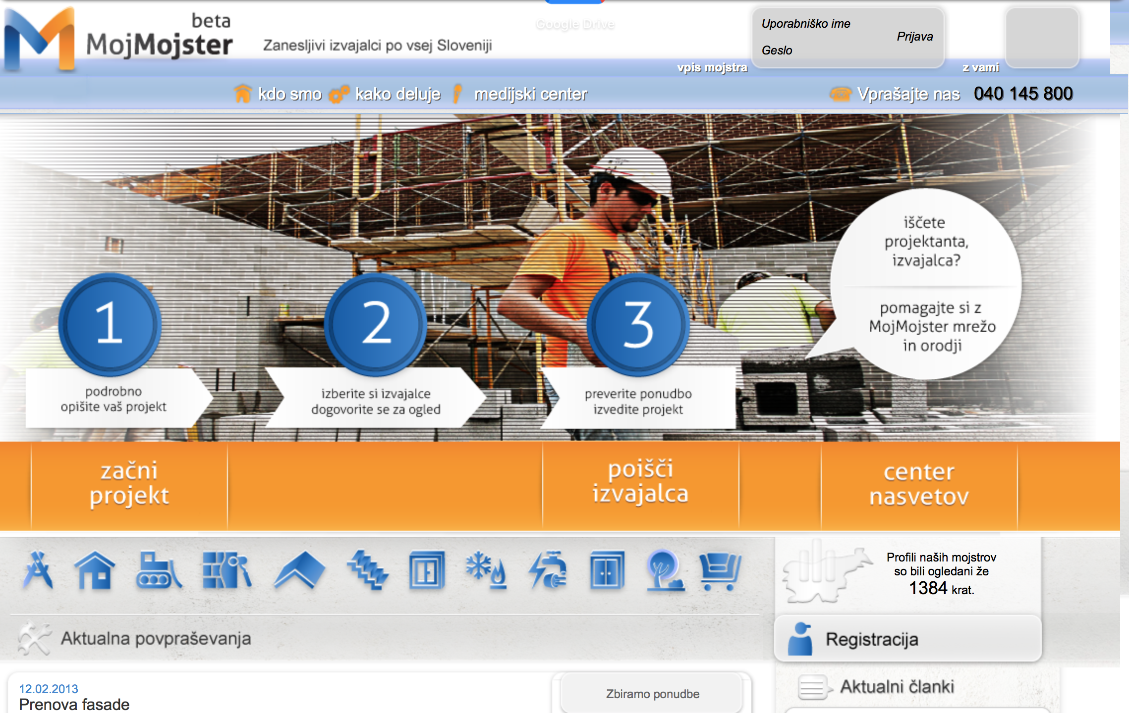
Task: Click the drafting compass category icon
Action: point(38,570)
